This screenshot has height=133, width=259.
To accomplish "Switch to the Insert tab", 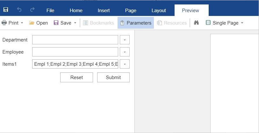I will (104, 11).
